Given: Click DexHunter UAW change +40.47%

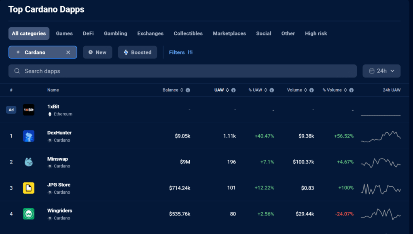Looking at the screenshot, I should pyautogui.click(x=264, y=136).
